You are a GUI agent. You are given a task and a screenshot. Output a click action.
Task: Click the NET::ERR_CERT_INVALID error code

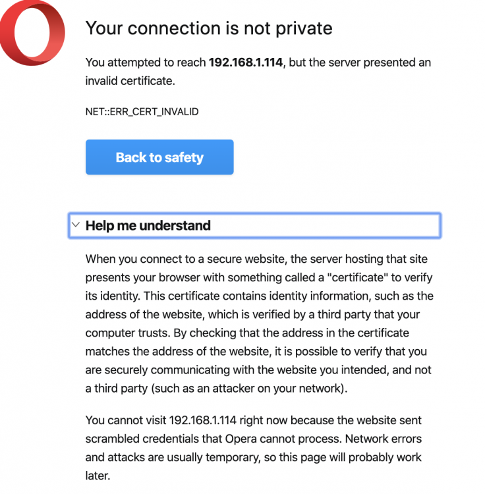coord(142,112)
